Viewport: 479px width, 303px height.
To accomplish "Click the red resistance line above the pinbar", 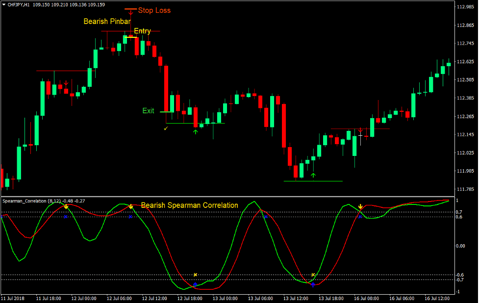I will 113,31.
